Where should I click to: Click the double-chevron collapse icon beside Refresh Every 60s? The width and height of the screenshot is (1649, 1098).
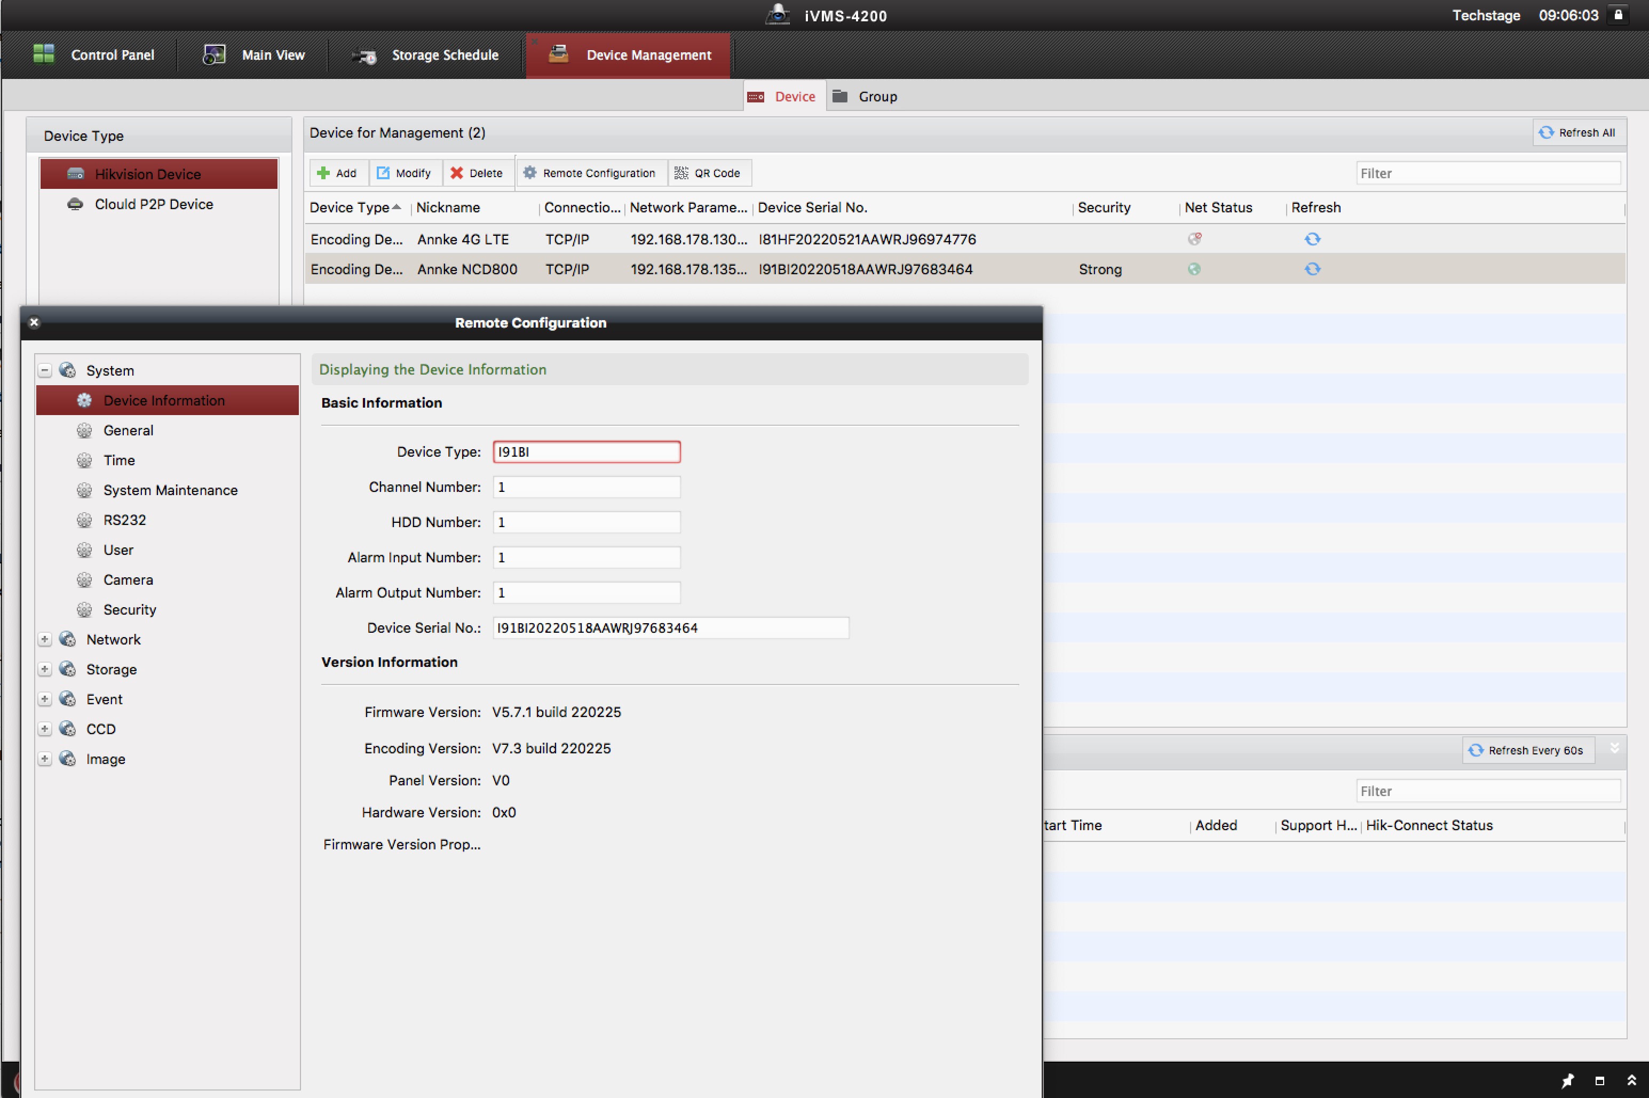point(1615,748)
